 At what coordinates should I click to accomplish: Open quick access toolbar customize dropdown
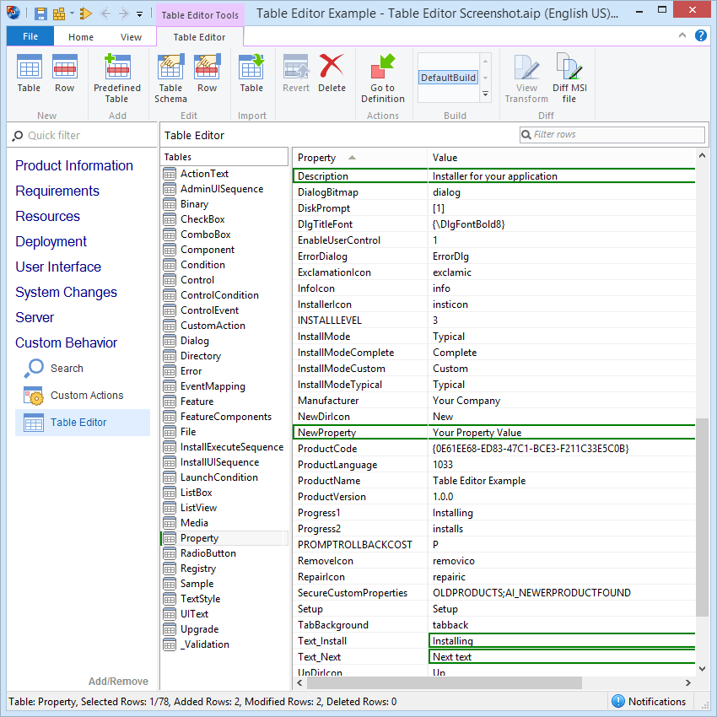[139, 13]
